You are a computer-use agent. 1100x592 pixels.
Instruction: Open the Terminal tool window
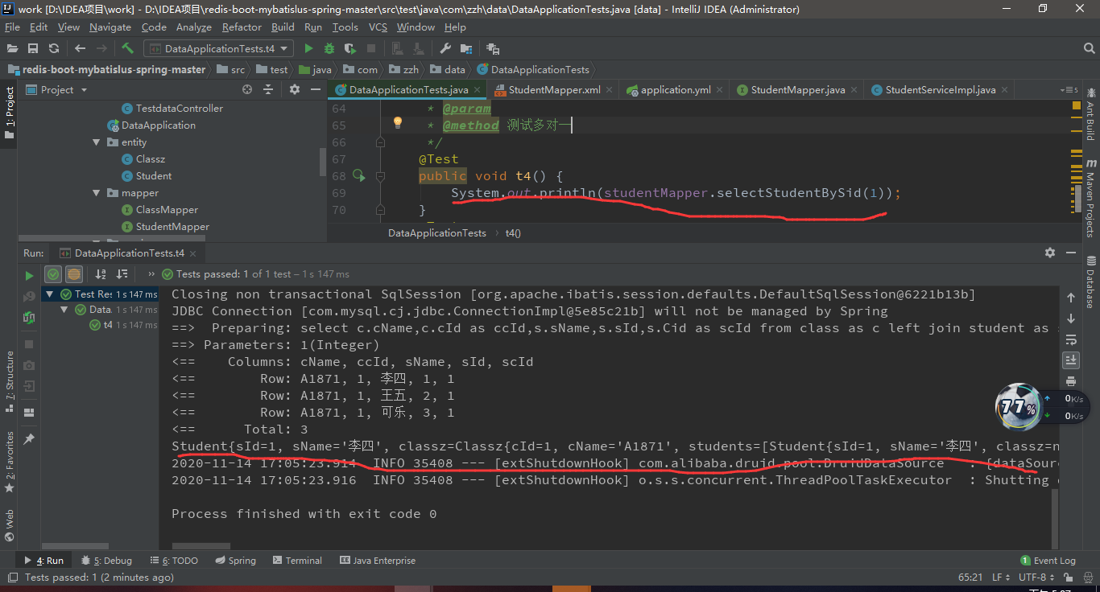[x=297, y=561]
